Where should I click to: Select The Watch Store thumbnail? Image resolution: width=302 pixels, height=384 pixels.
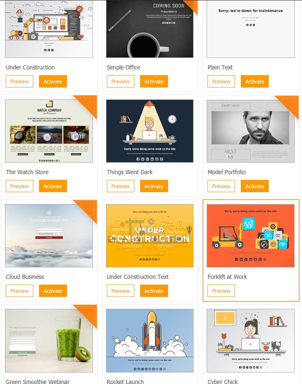[x=49, y=131]
